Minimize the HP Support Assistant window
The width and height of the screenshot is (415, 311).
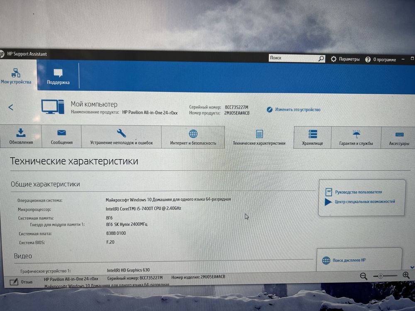point(403,59)
